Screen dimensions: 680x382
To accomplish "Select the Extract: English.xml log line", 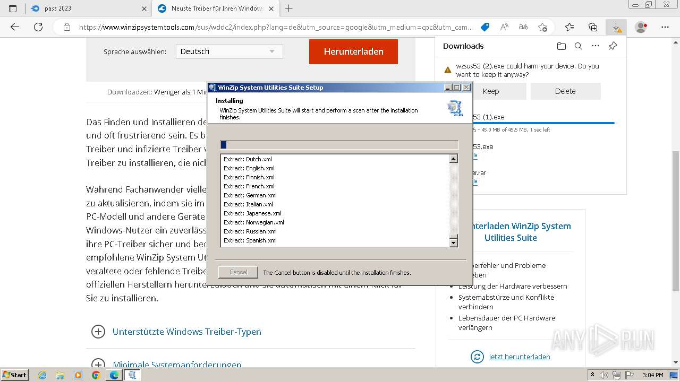I will point(249,168).
